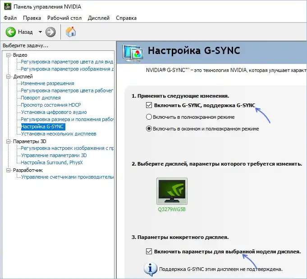Open 'Установка цифрового аудио' task
Viewport: 307px width, 279px height.
pyautogui.click(x=54, y=112)
